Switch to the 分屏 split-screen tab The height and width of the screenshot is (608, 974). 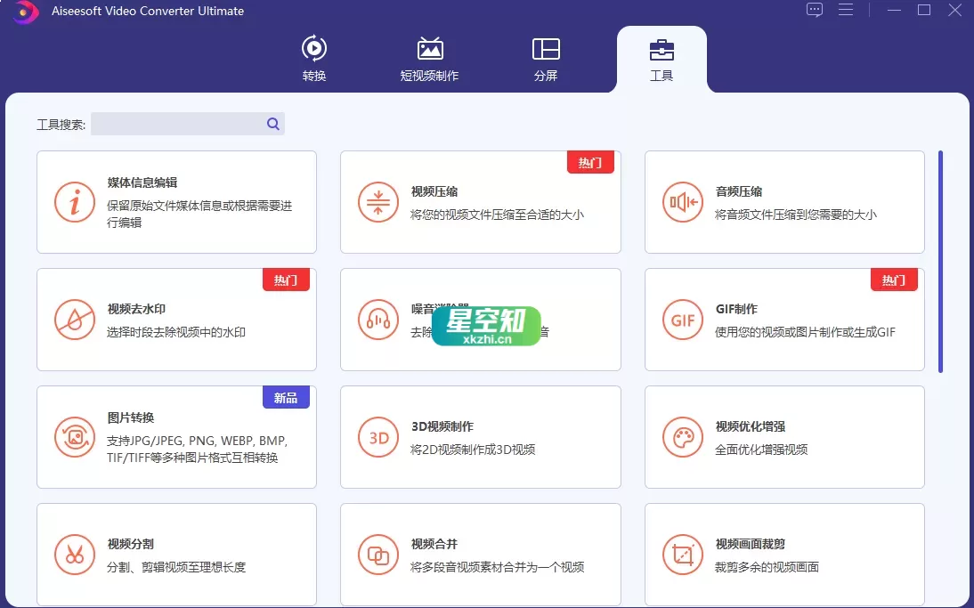[x=546, y=56]
